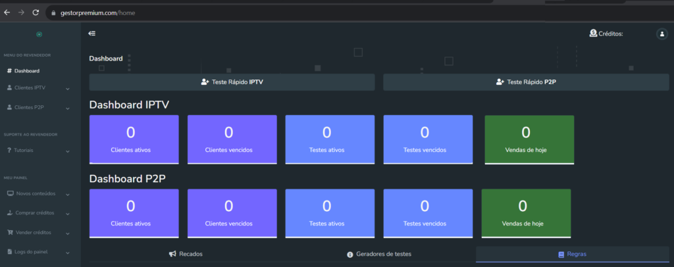Expand the Novos conteúdos chevron
Image resolution: width=674 pixels, height=267 pixels.
click(x=68, y=195)
